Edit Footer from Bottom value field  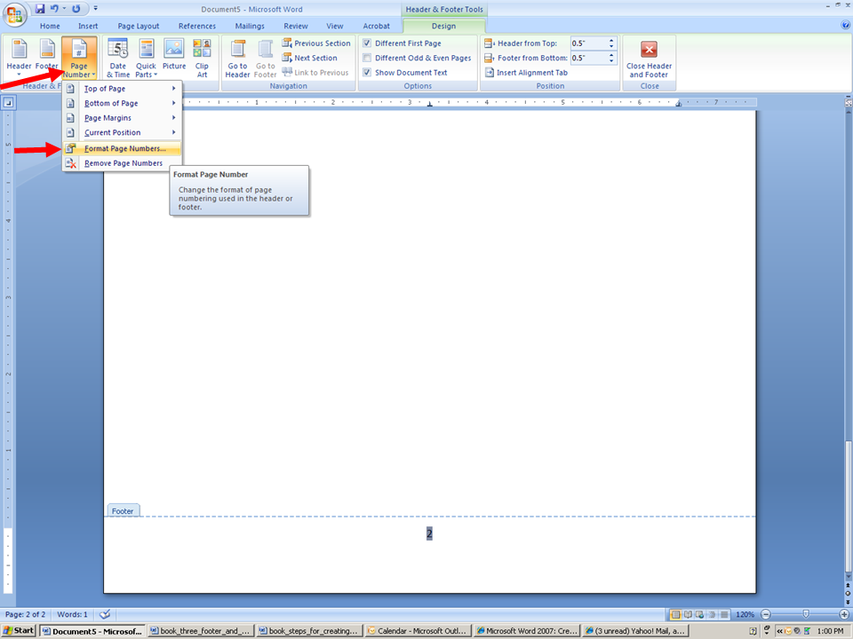(x=588, y=58)
